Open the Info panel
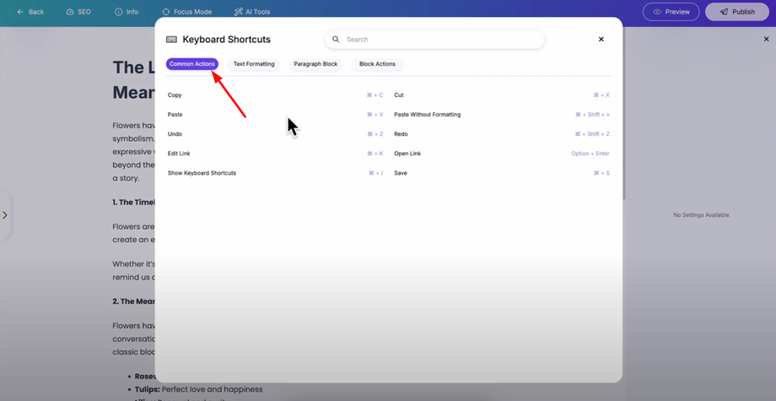776x401 pixels. click(127, 12)
